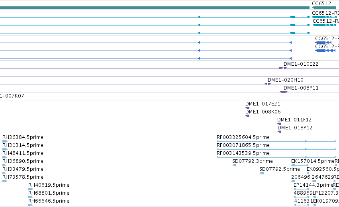Click the arrow glyph under SD07792.5prime
339x207 pixels.
[x=262, y=173]
